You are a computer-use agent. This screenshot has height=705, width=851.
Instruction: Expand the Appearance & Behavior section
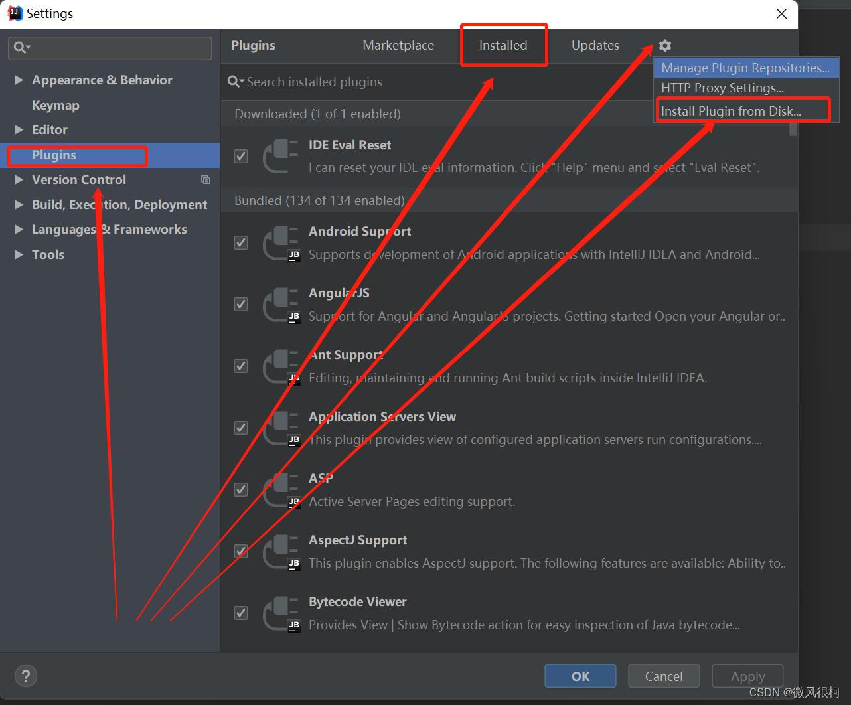click(x=19, y=80)
